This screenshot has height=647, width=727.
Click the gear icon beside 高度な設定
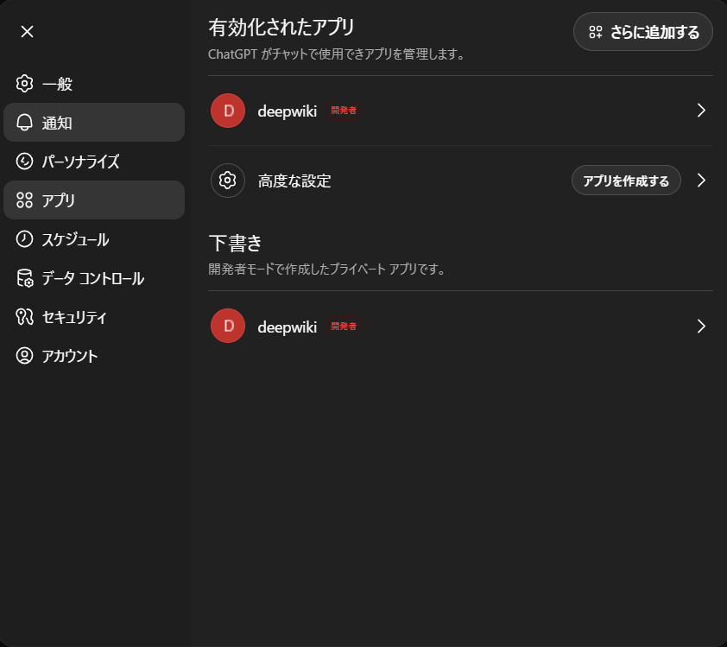coord(228,181)
